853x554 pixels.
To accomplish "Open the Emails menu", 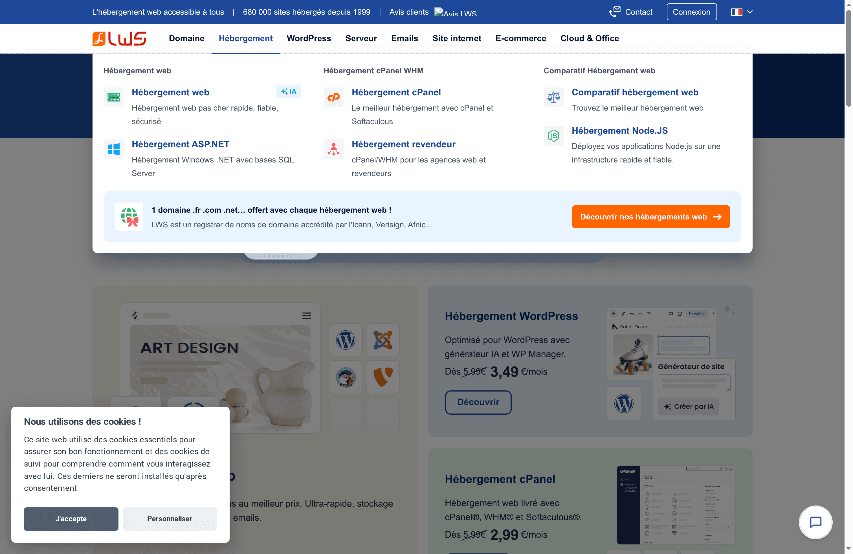I will [x=404, y=38].
